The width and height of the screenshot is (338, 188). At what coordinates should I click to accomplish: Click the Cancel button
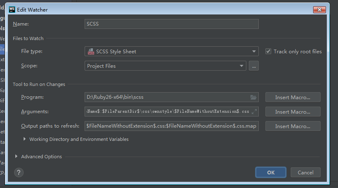point(306,172)
